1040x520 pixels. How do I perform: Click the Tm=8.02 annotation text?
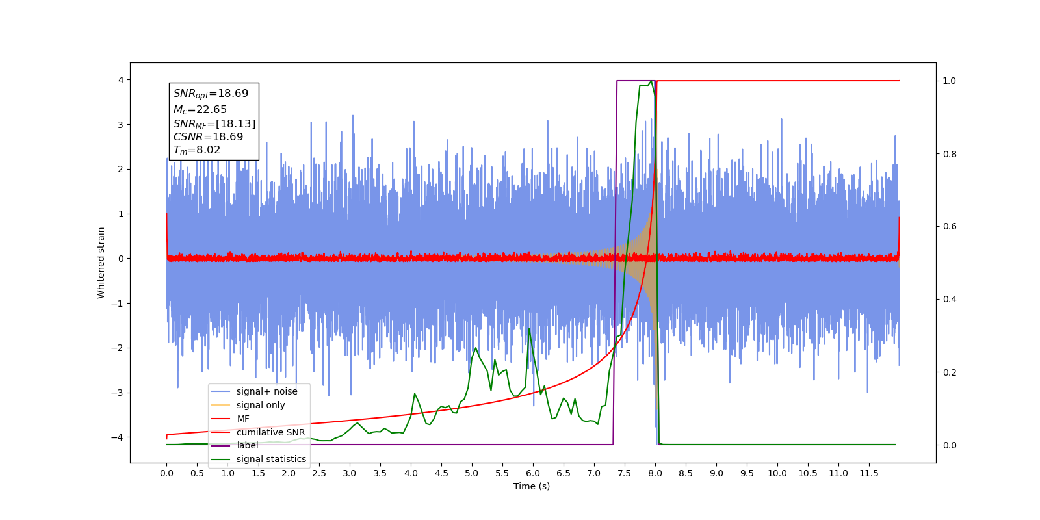pyautogui.click(x=197, y=150)
